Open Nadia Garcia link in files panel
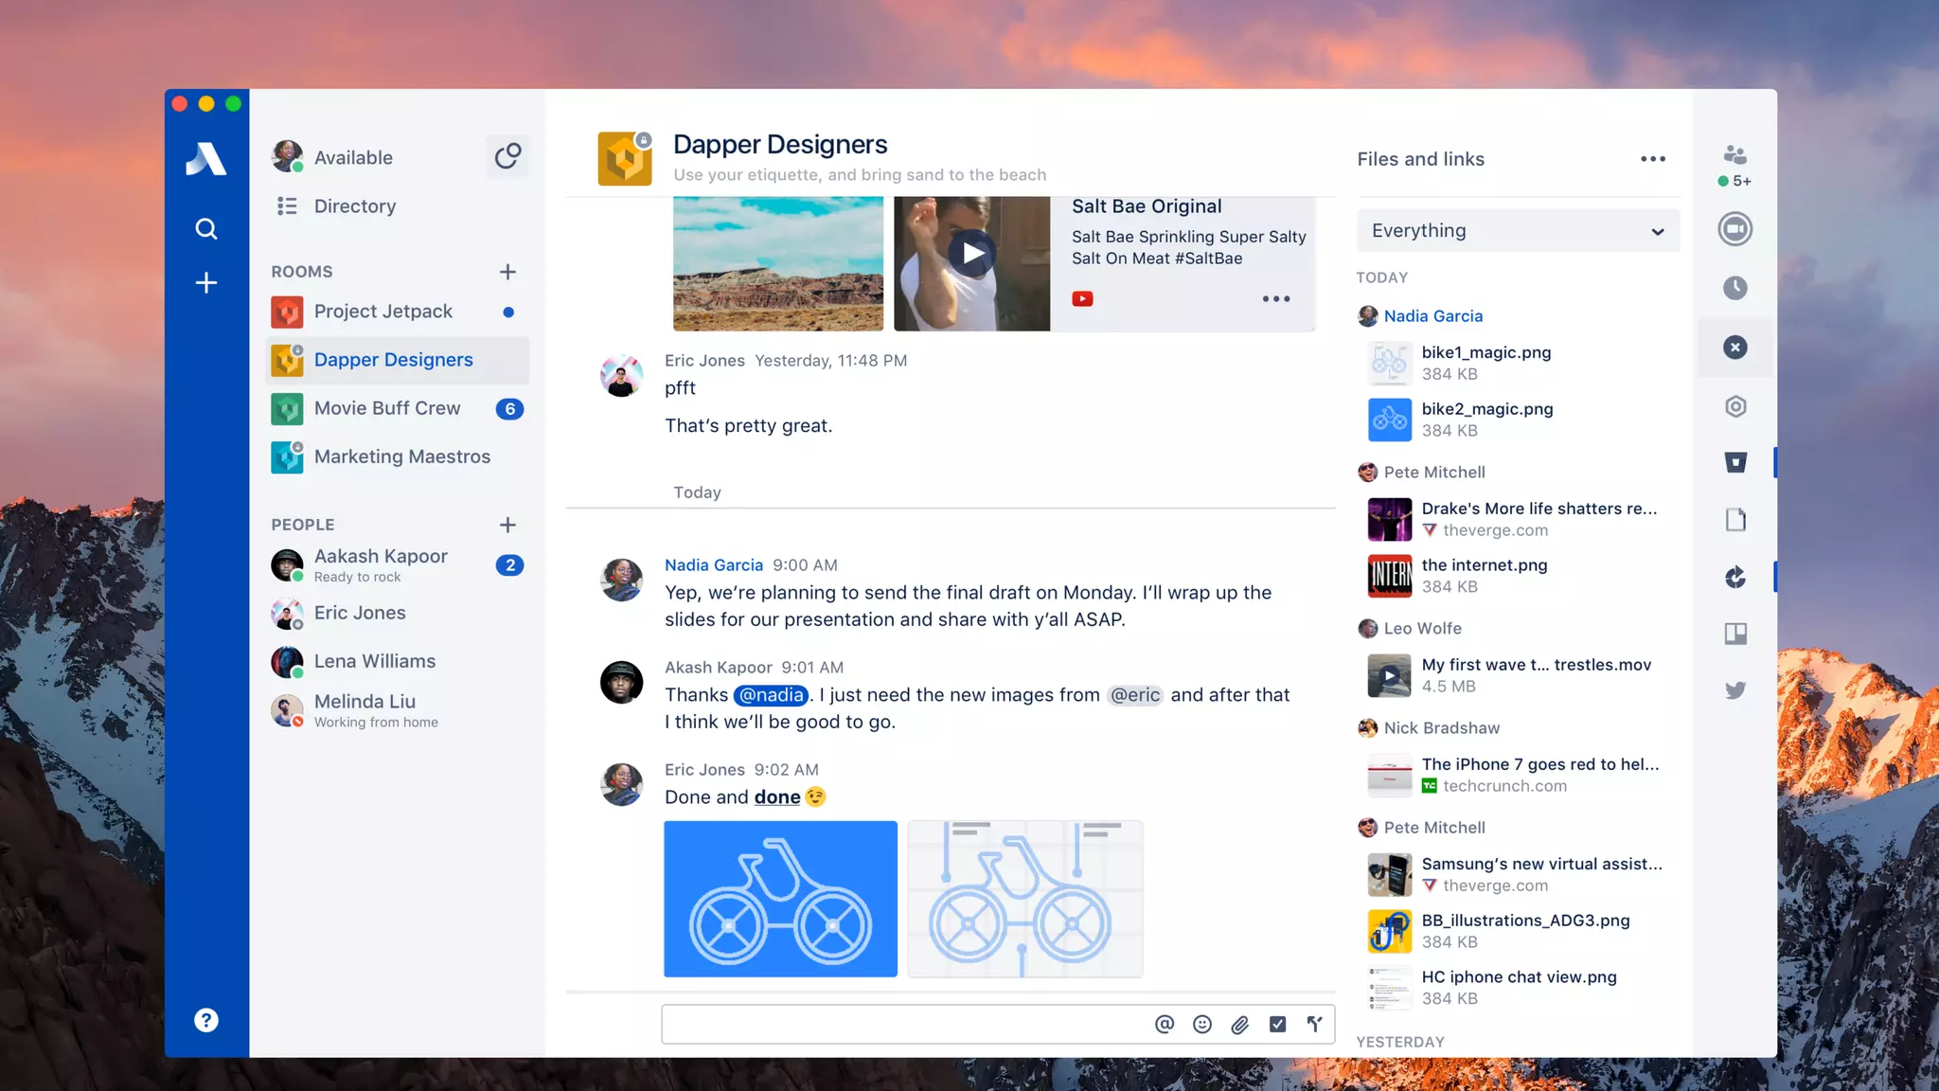This screenshot has height=1091, width=1939. coord(1432,316)
